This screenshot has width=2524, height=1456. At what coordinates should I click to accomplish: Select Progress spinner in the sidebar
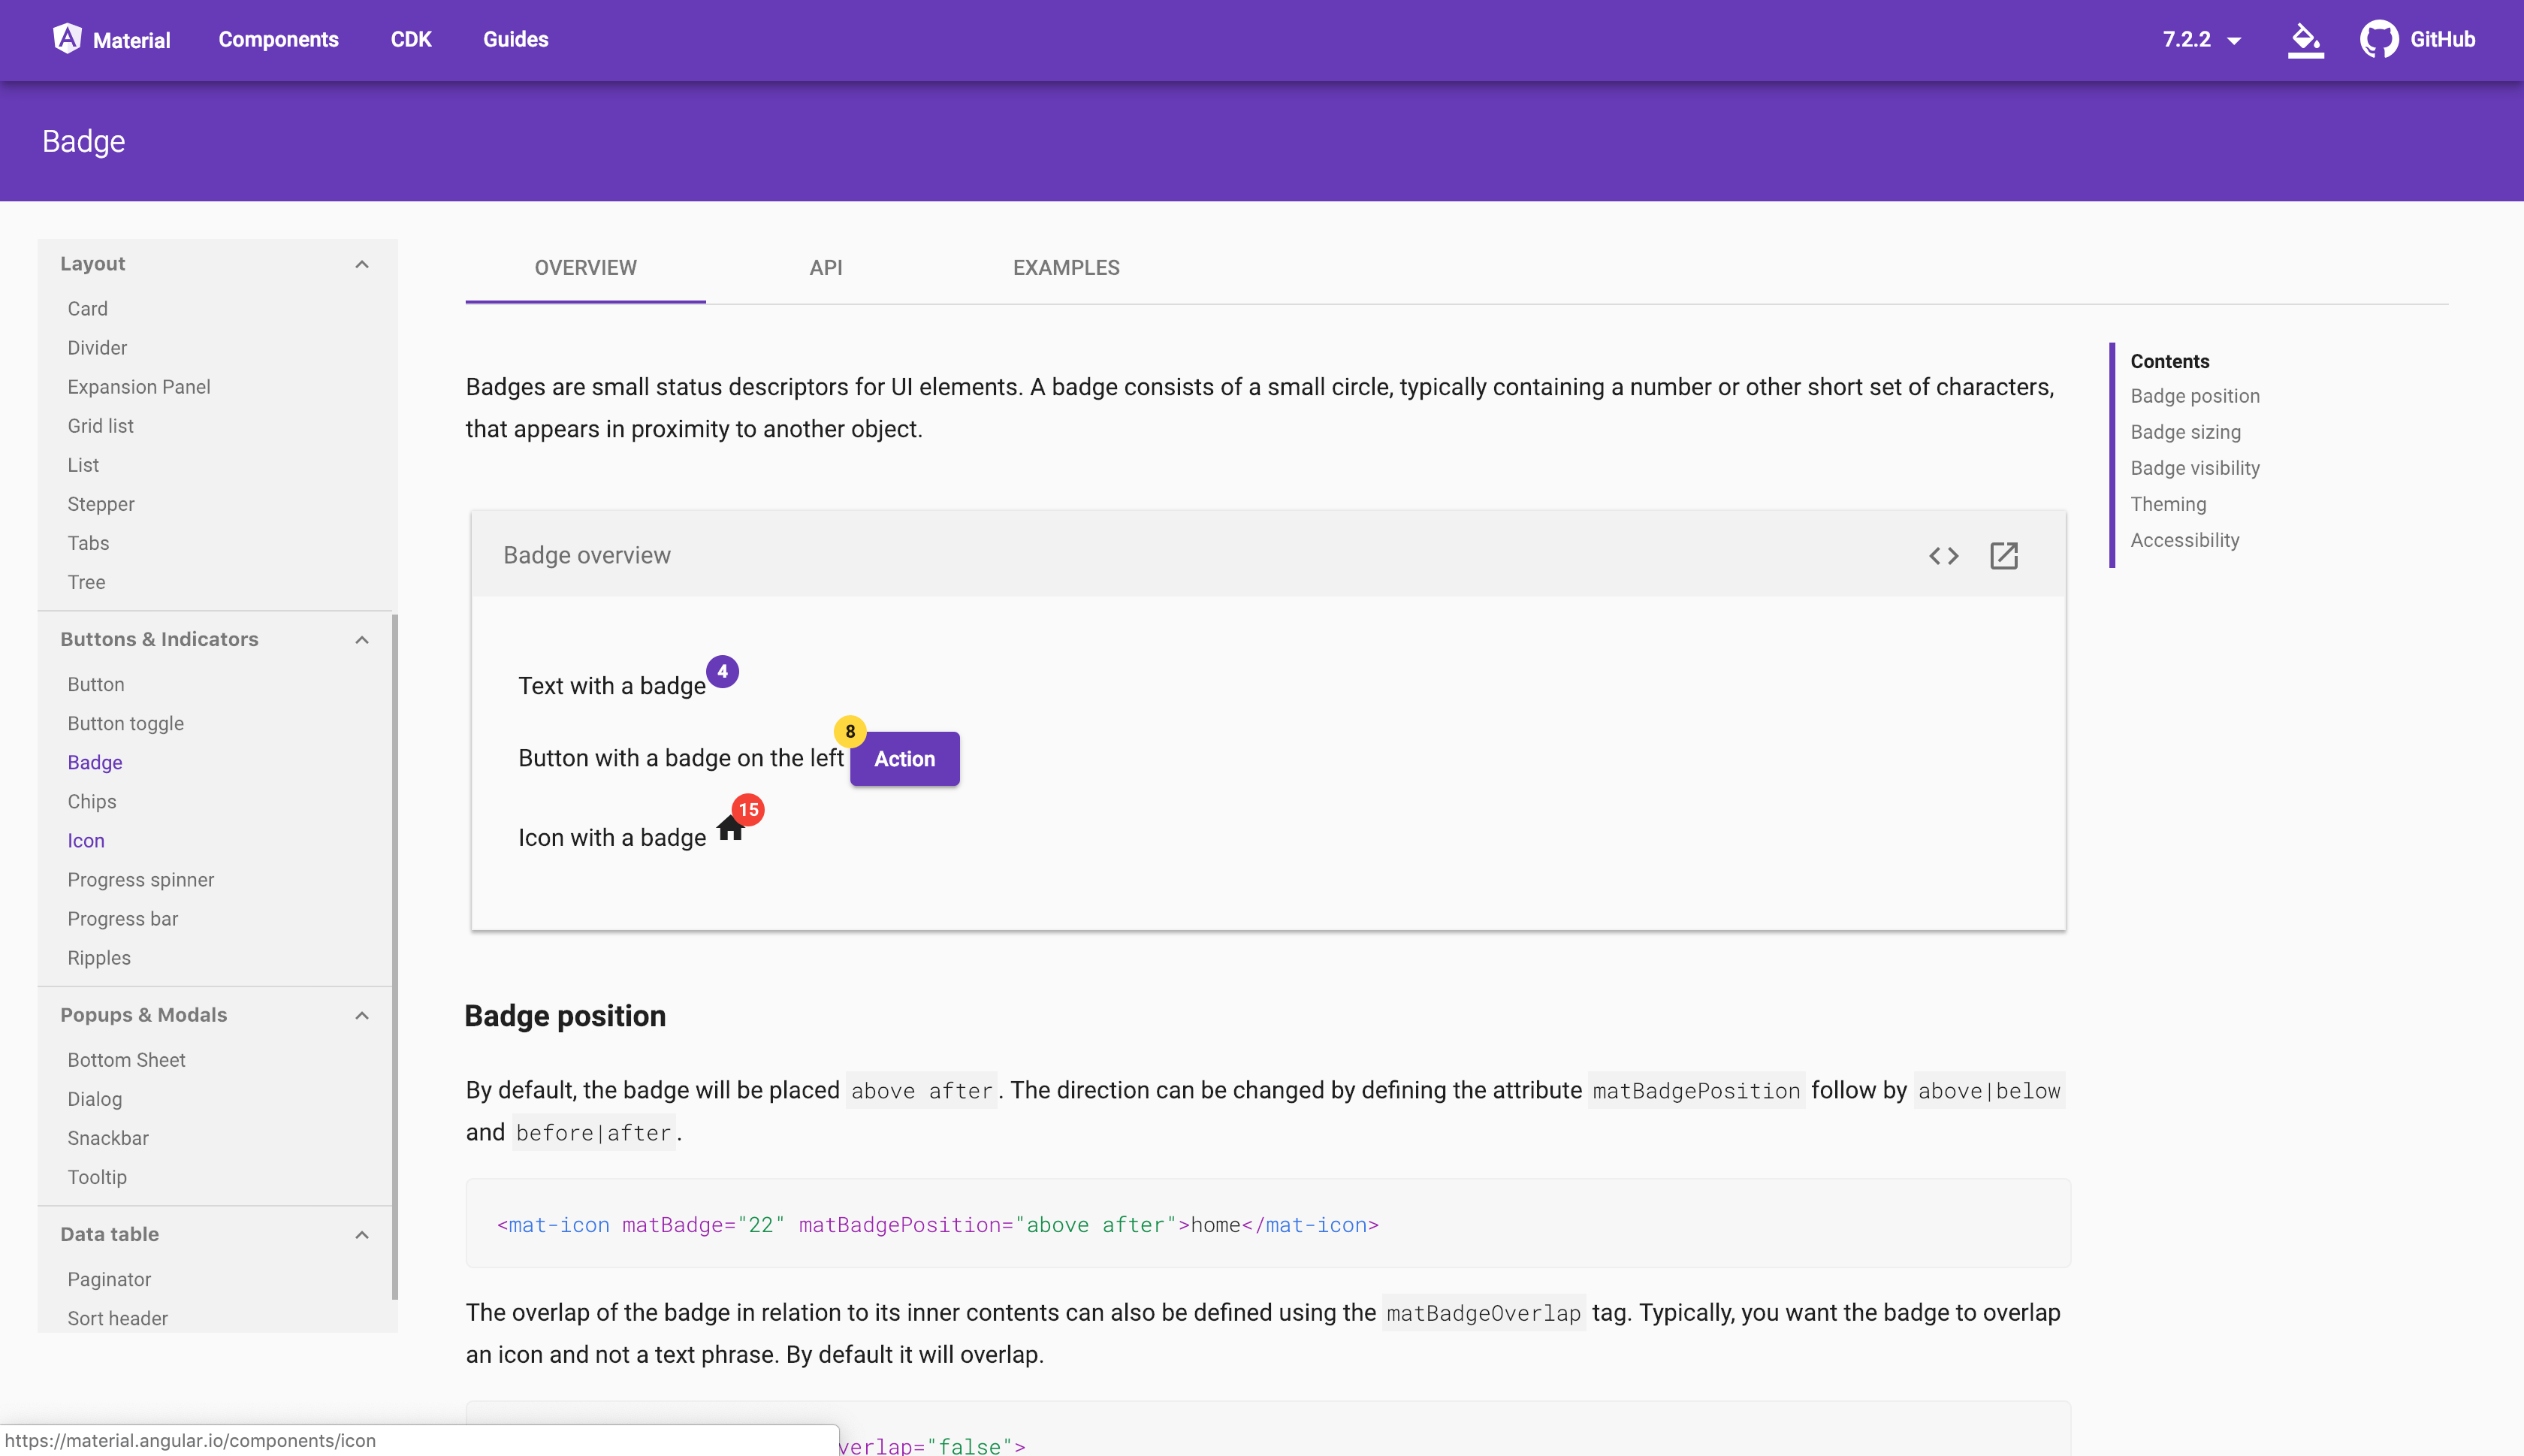pos(140,879)
